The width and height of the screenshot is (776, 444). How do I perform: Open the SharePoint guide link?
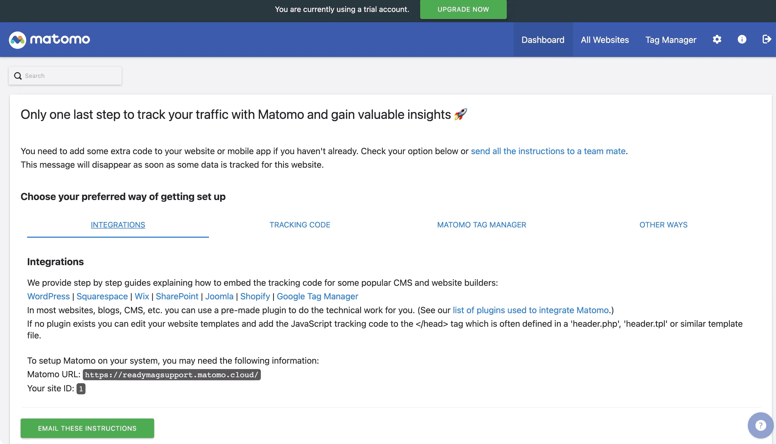tap(177, 296)
